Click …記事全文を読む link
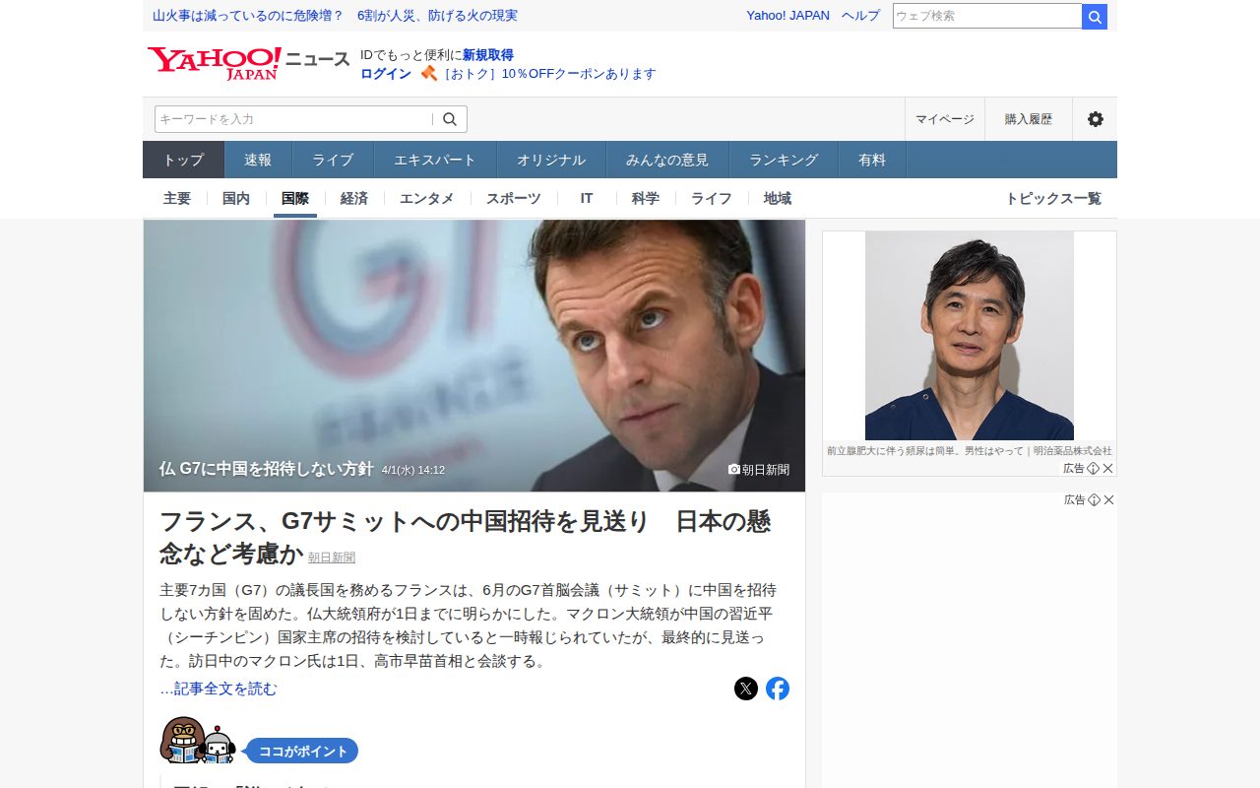This screenshot has width=1260, height=788. point(219,689)
